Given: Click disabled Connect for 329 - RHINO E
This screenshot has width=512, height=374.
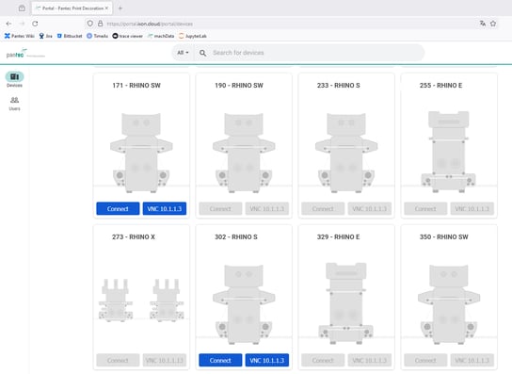Looking at the screenshot, I should pyautogui.click(x=323, y=360).
